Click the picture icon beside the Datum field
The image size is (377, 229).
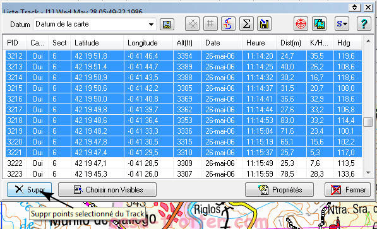[167, 24]
